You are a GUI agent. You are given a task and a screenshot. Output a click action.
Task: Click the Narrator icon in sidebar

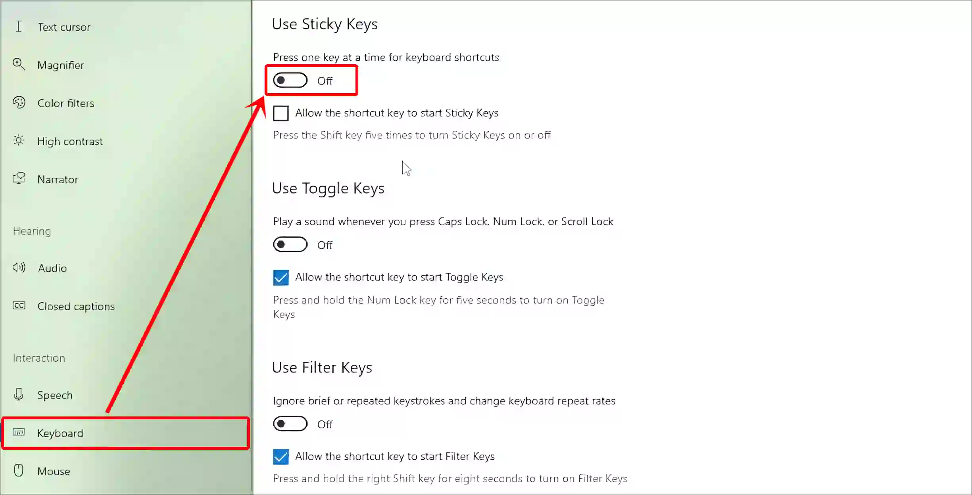[x=19, y=178]
